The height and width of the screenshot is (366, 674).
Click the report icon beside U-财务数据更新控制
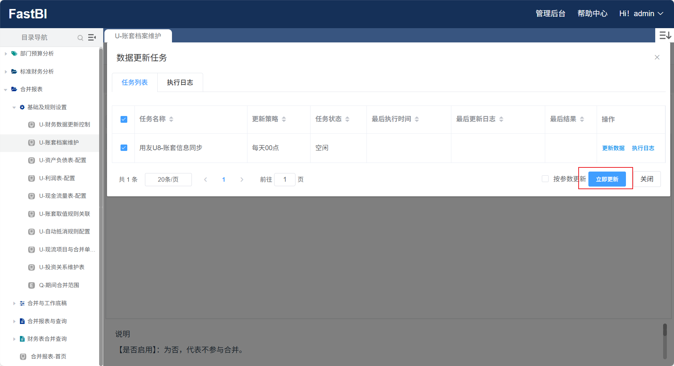(x=31, y=125)
